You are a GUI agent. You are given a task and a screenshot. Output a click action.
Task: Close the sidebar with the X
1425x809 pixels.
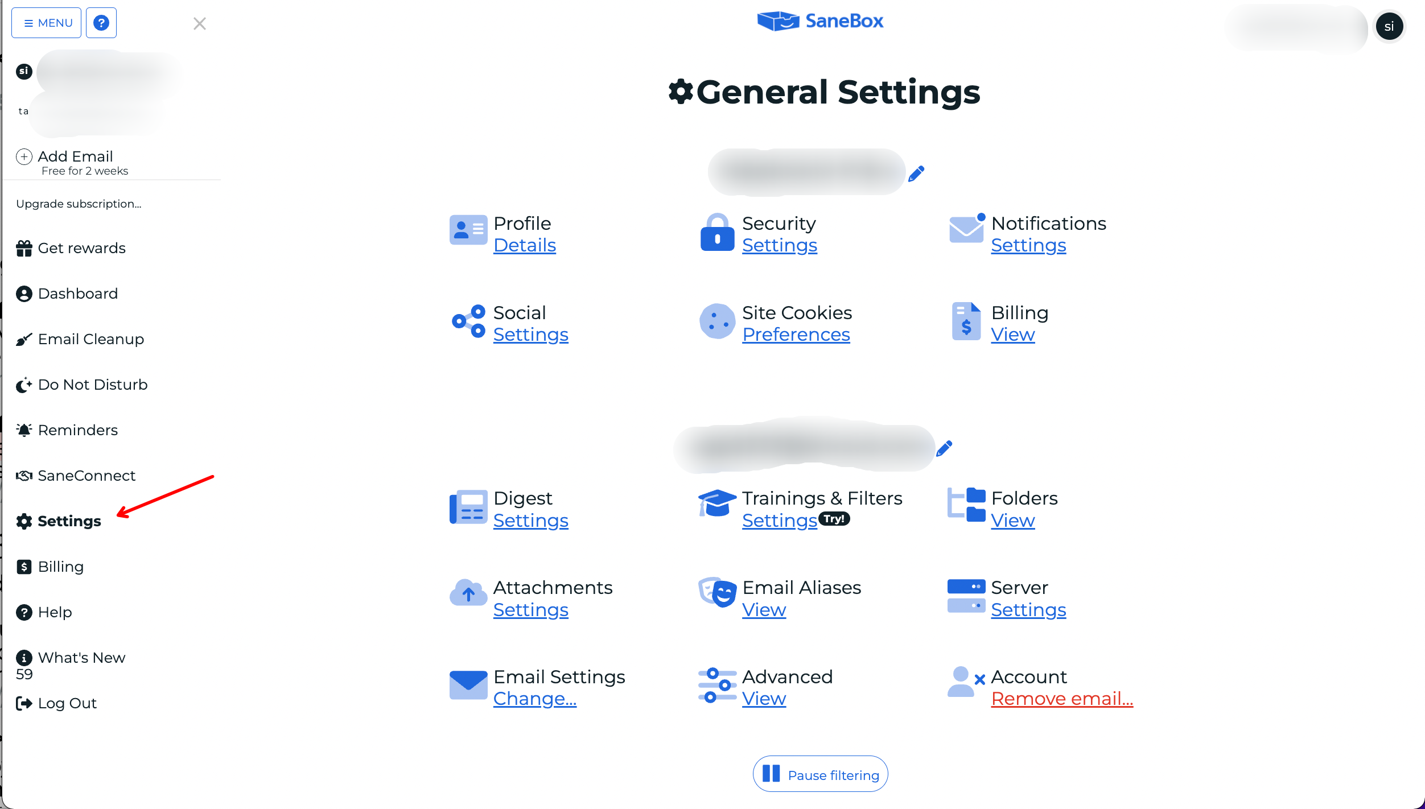click(x=199, y=24)
